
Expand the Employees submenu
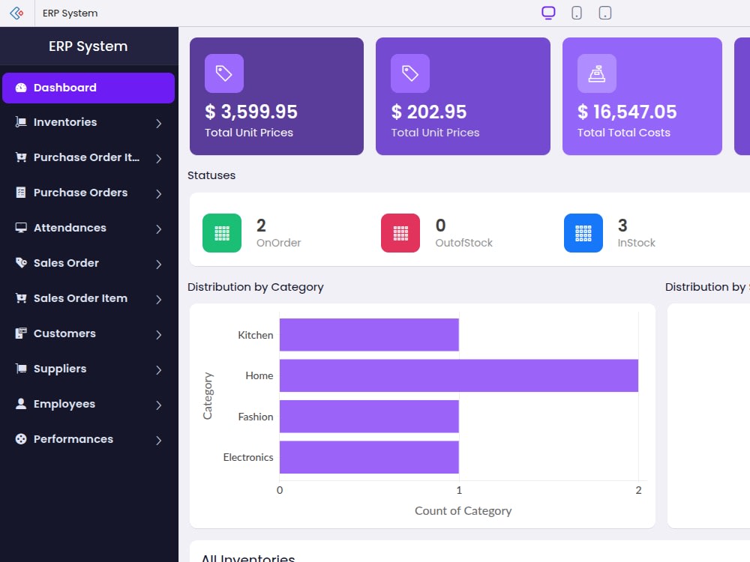[x=157, y=404]
